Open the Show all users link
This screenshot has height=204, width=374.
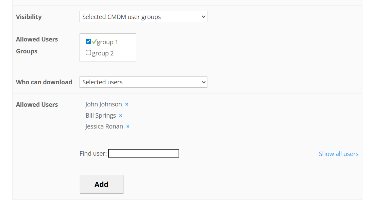pyautogui.click(x=338, y=154)
